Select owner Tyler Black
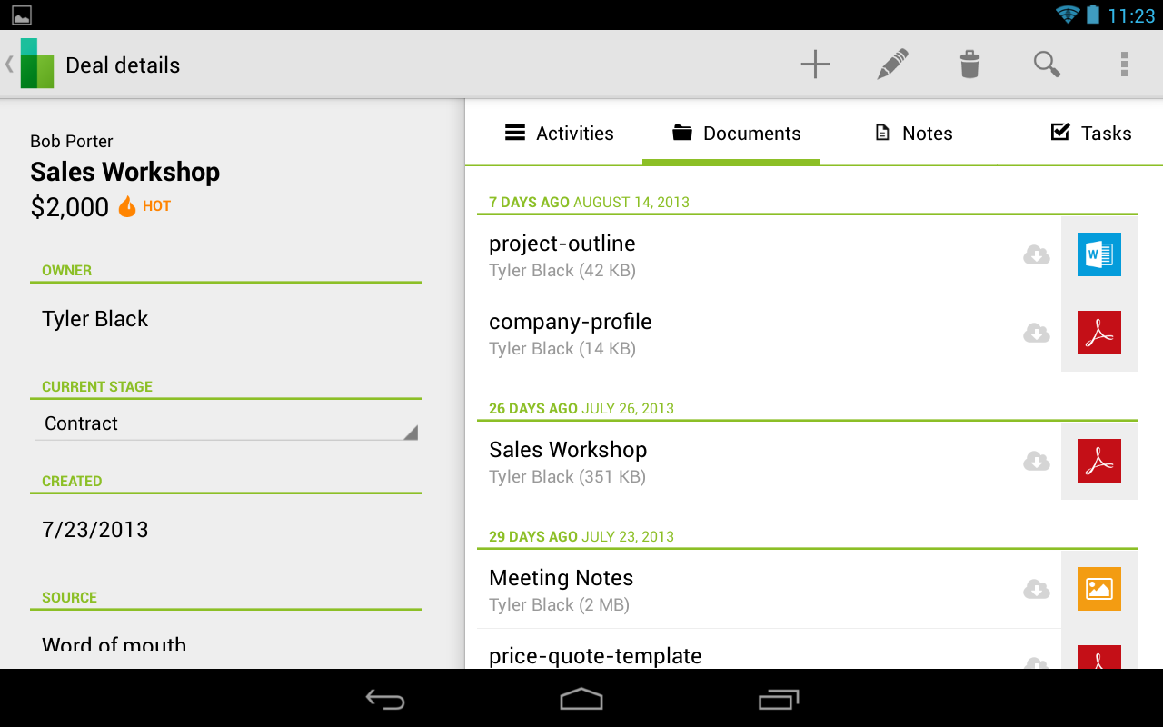The image size is (1163, 727). click(94, 318)
